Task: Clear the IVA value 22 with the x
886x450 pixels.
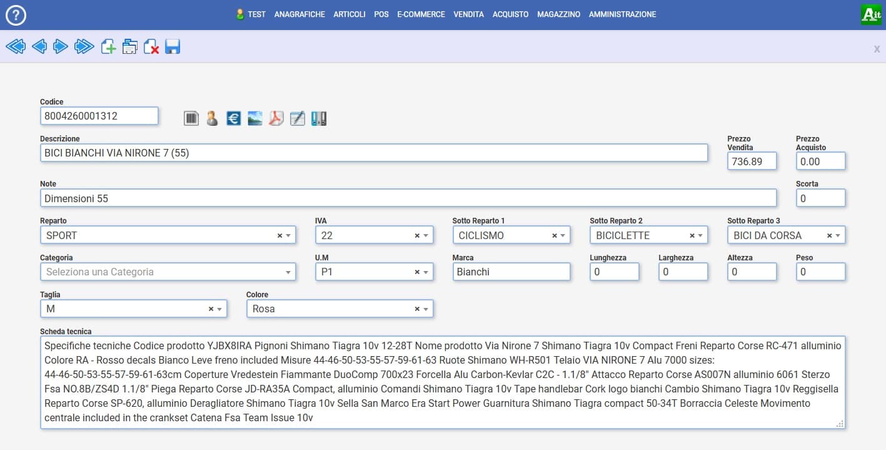Action: pos(417,235)
